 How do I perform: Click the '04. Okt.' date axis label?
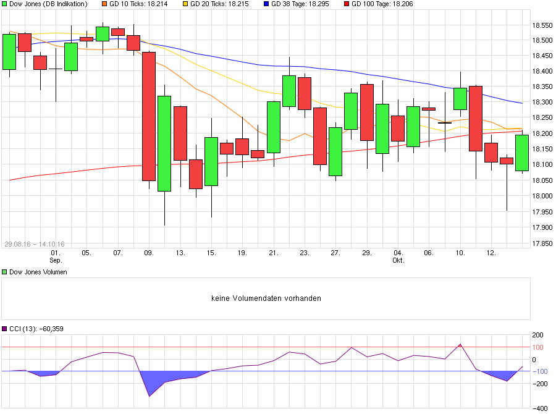point(398,256)
